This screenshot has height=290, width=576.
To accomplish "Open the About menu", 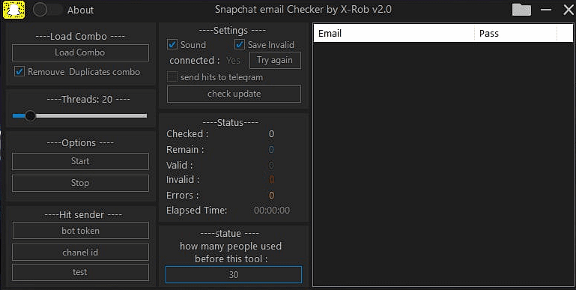I will (x=80, y=10).
